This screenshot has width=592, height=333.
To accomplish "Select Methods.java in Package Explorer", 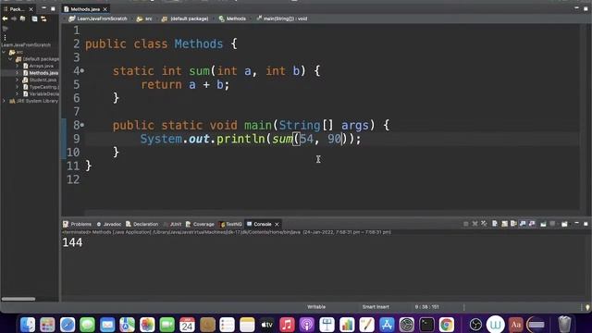I will pos(41,73).
